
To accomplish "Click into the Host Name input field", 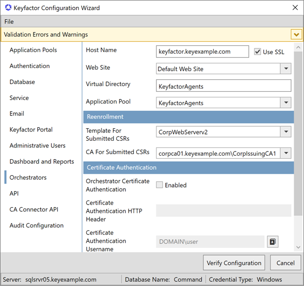I will tap(202, 52).
